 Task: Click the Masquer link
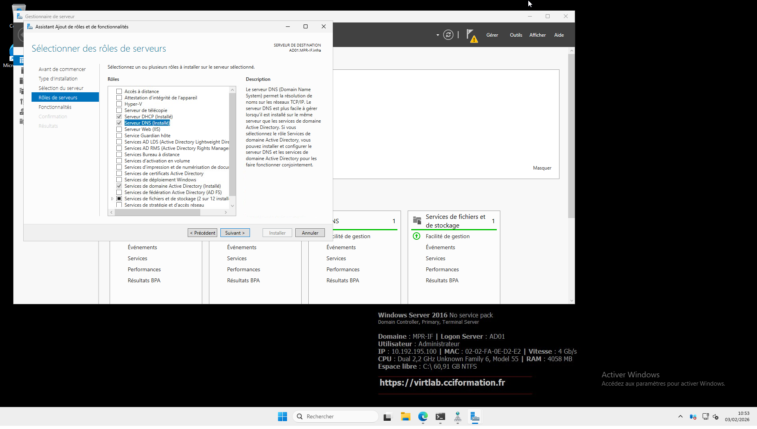(542, 168)
